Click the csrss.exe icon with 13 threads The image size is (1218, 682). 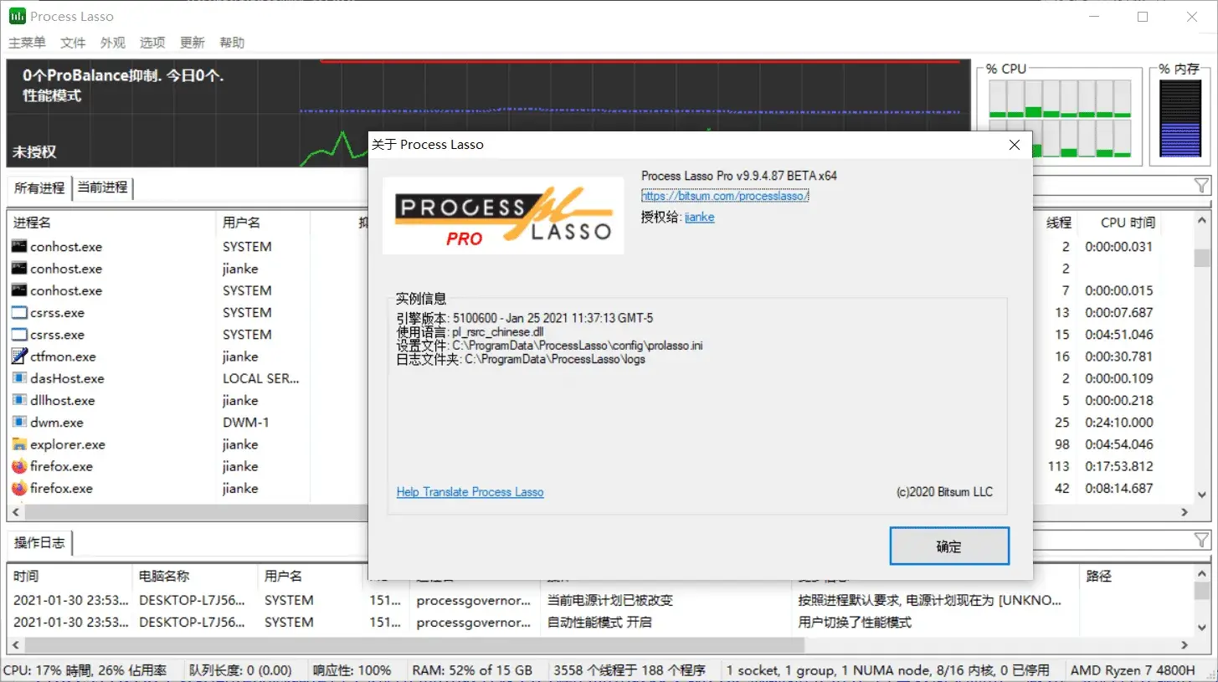pos(19,313)
